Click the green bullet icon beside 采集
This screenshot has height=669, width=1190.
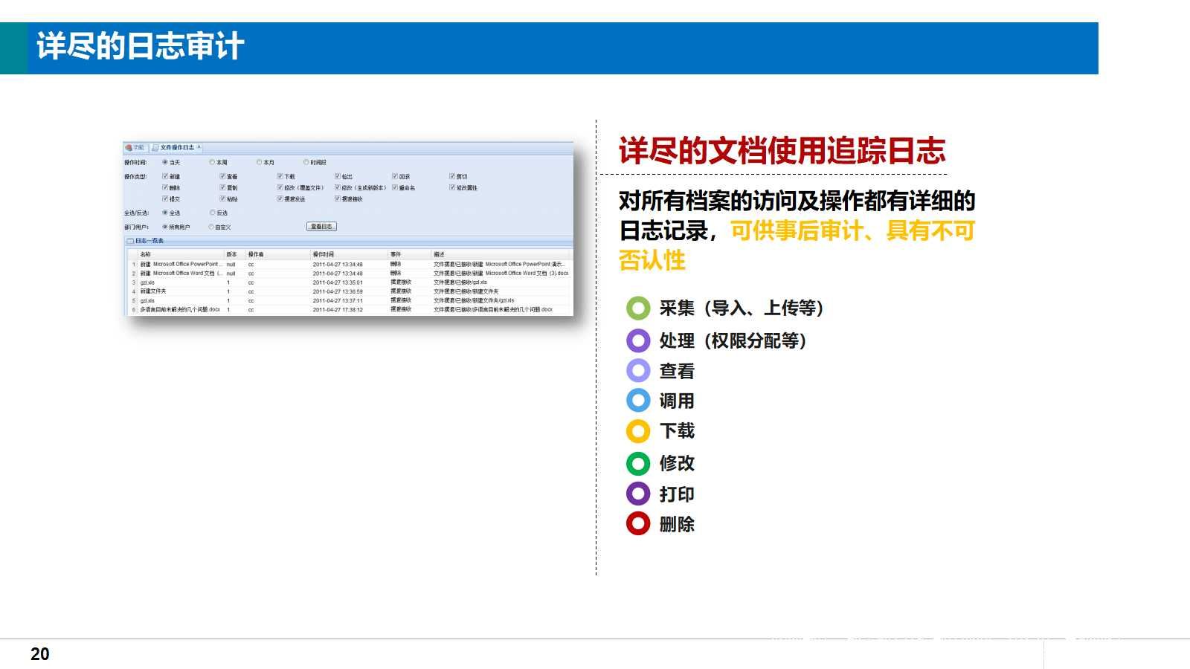click(x=638, y=308)
